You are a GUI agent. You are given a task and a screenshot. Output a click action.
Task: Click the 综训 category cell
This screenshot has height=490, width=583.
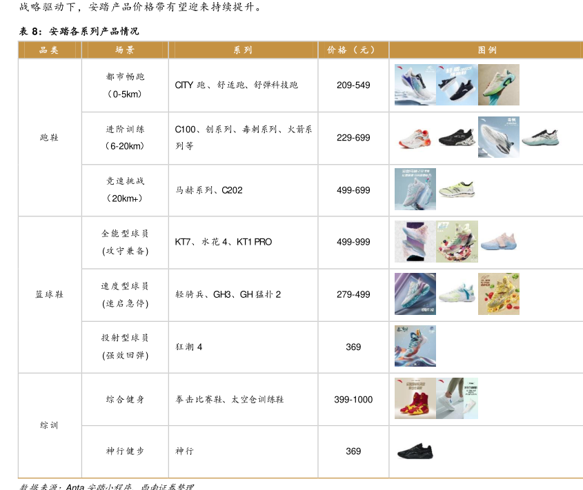pyautogui.click(x=49, y=425)
